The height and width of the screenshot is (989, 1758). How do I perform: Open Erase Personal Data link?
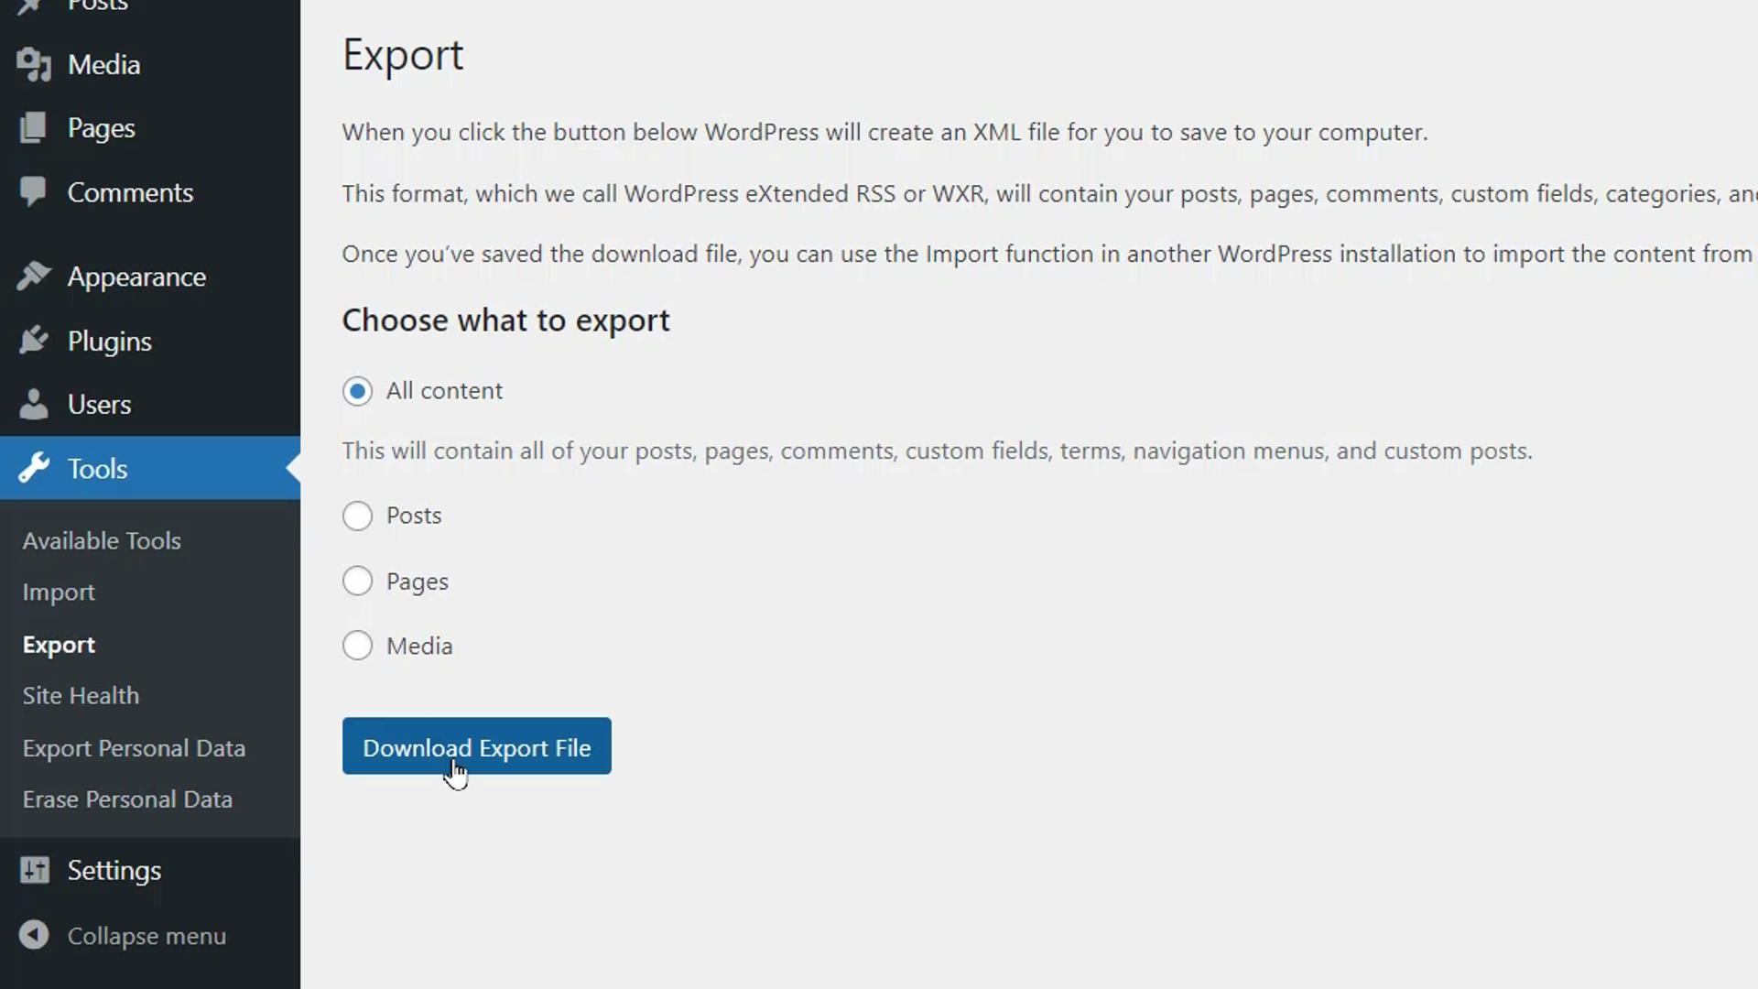[x=128, y=799]
